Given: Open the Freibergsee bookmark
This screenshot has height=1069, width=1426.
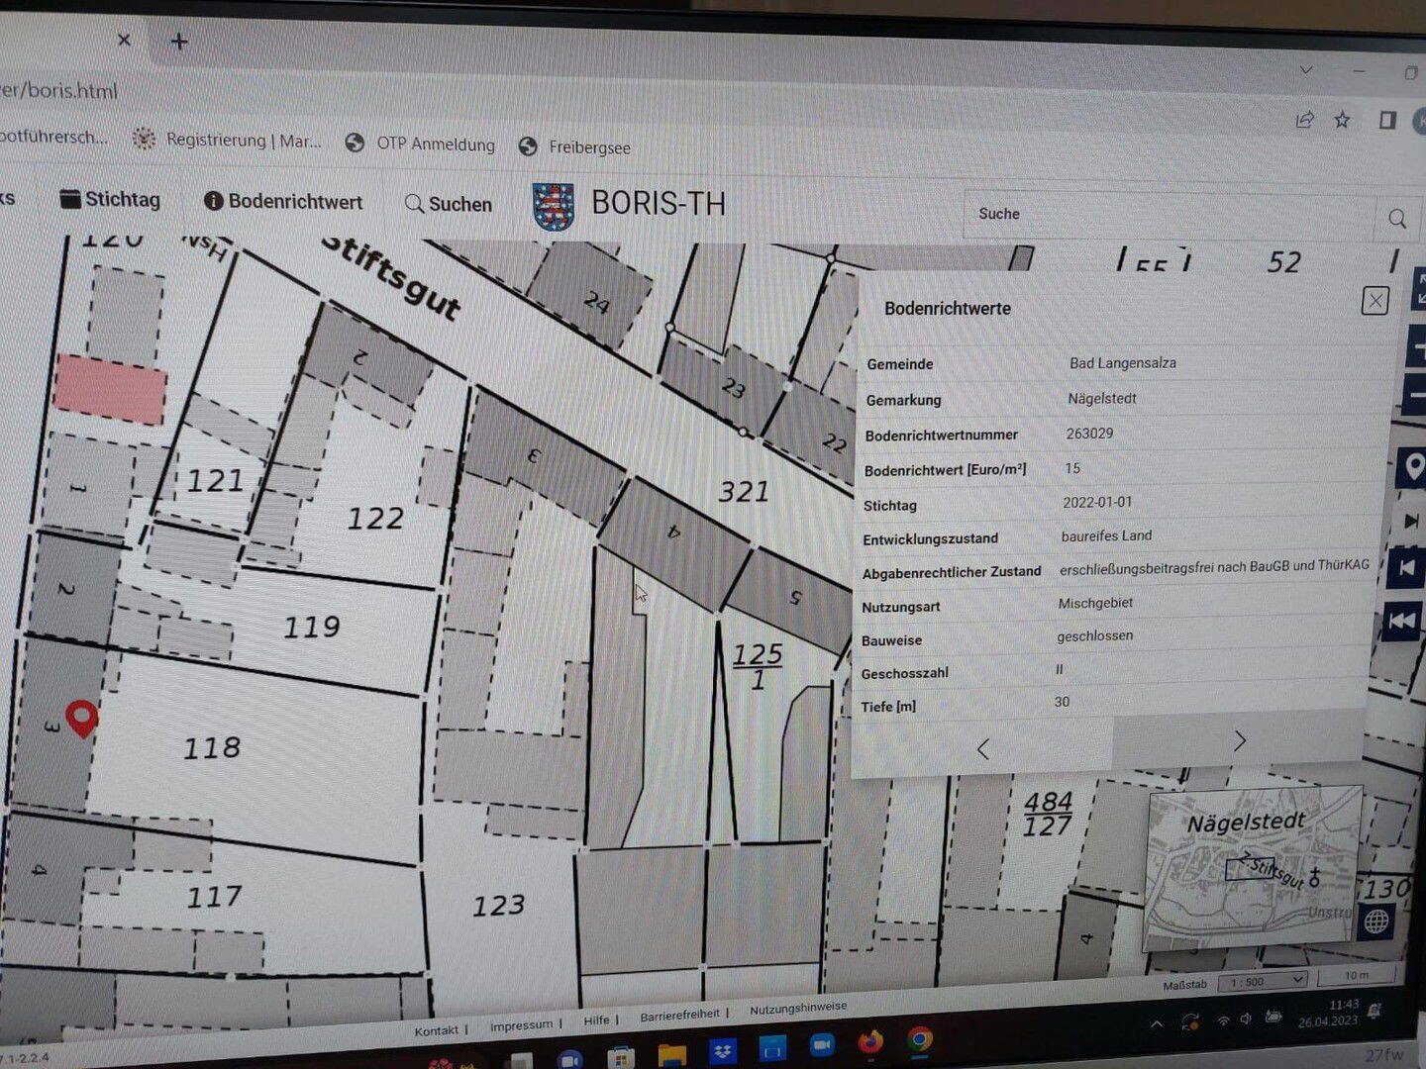Looking at the screenshot, I should click(574, 147).
